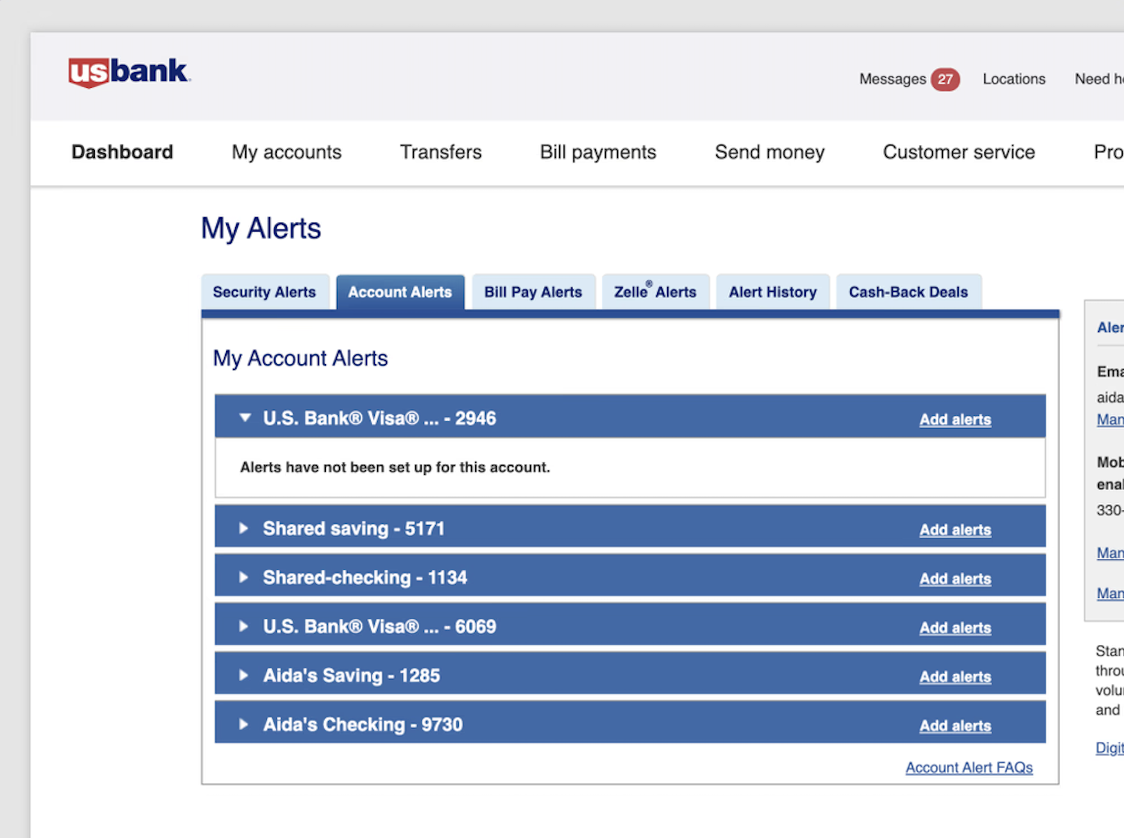Open the Messages 27 badge
This screenshot has height=838, width=1124.
pos(944,79)
